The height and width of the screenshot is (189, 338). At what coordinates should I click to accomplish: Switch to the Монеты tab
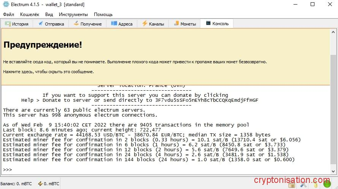tap(184, 24)
